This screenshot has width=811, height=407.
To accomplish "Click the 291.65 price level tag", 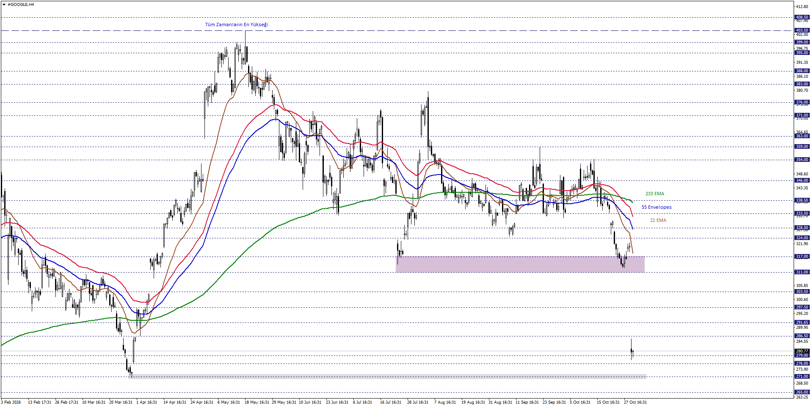I will (x=802, y=322).
